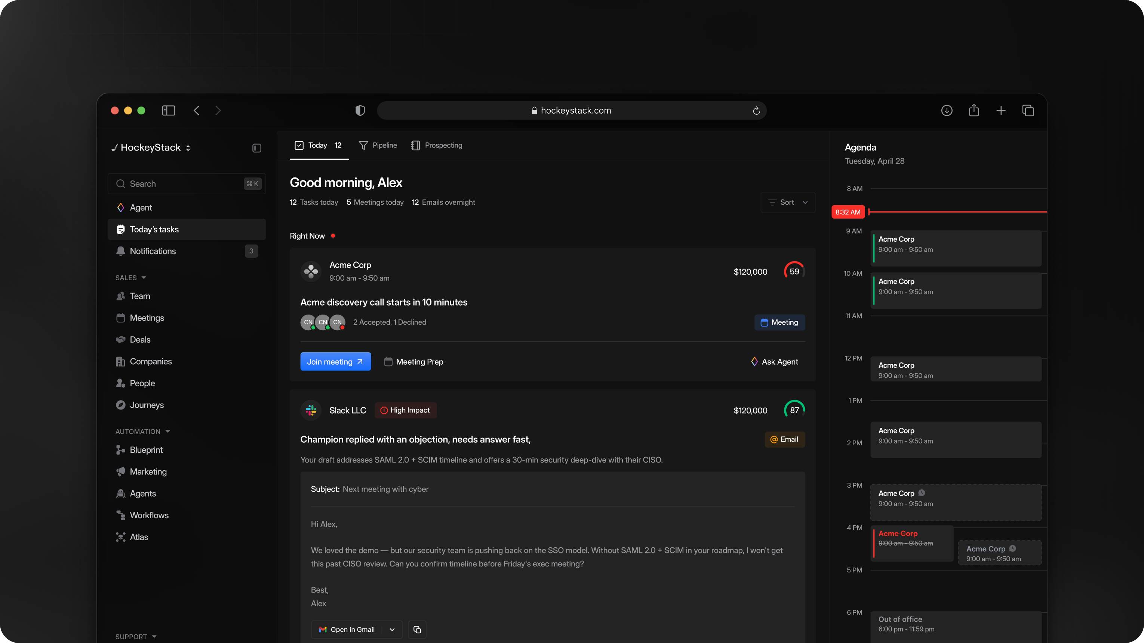The width and height of the screenshot is (1144, 643).
Task: Open the 9 AM Acme Corp agenda event
Action: [956, 248]
